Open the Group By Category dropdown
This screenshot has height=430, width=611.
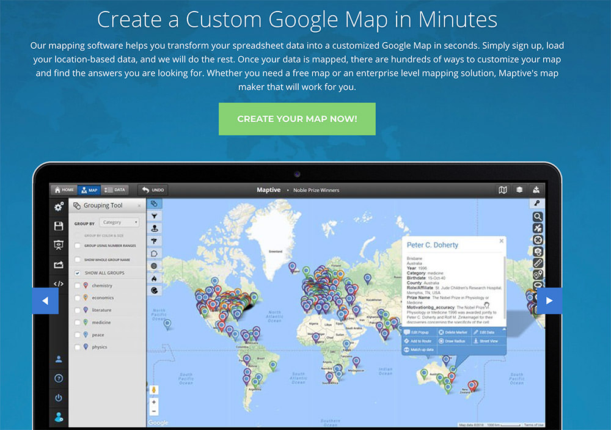119,222
